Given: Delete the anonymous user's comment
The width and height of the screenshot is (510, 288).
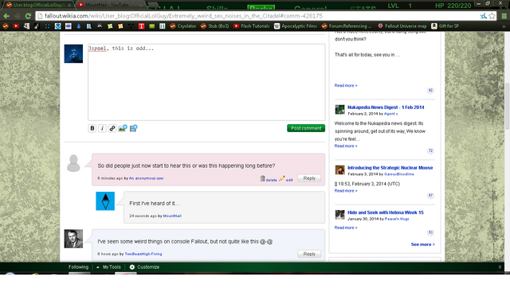Looking at the screenshot, I should pyautogui.click(x=269, y=178).
